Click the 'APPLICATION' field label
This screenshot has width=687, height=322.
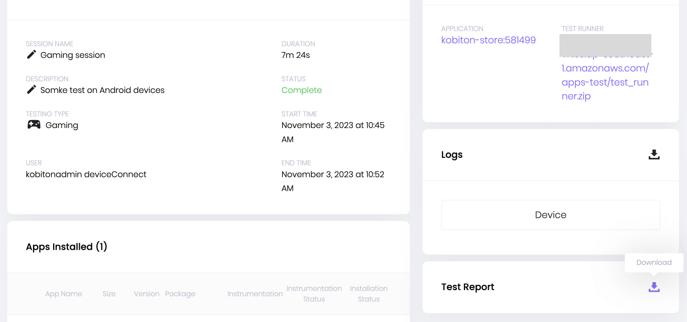pos(462,29)
